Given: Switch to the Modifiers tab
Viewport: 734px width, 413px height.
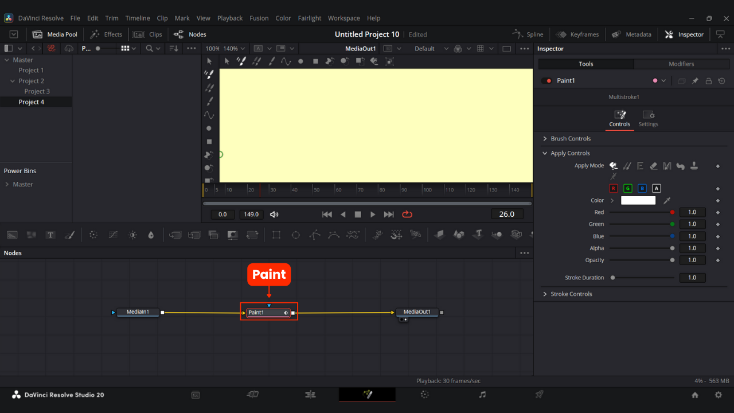Looking at the screenshot, I should point(681,64).
